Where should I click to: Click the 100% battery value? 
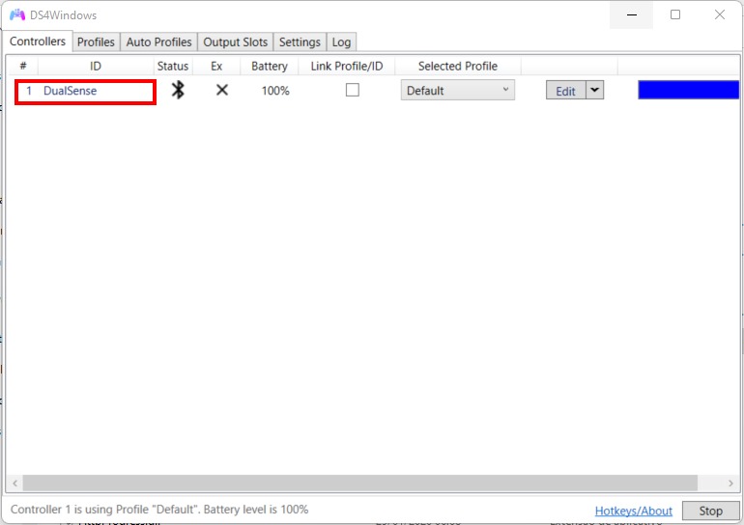click(275, 91)
